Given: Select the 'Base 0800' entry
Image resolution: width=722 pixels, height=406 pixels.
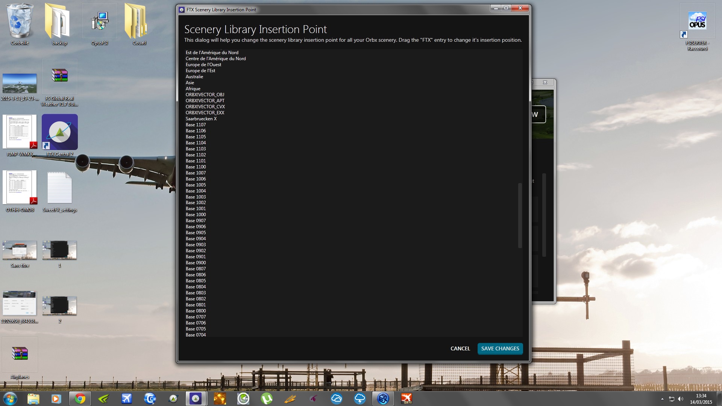Looking at the screenshot, I should coord(196,311).
